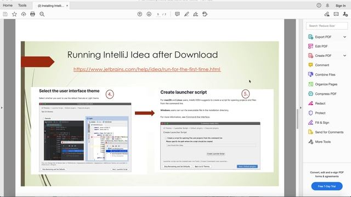Click the Light theme preview thumbnail
Image resolution: width=351 pixels, height=197 pixels.
(107, 138)
